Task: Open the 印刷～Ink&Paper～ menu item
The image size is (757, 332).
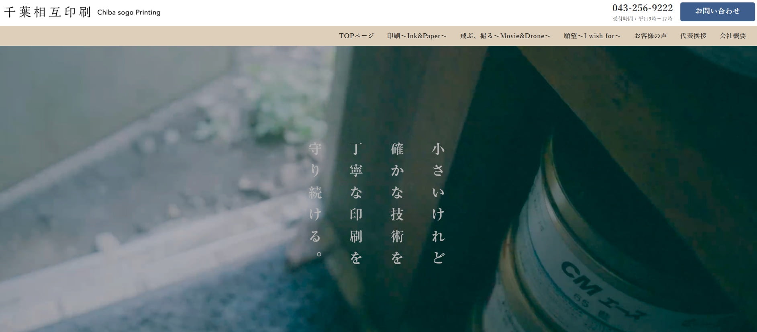Action: (417, 36)
